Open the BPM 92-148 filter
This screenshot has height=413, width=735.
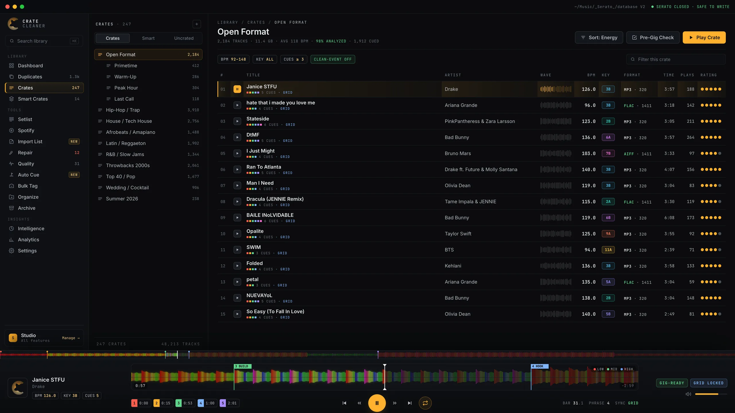[233, 59]
